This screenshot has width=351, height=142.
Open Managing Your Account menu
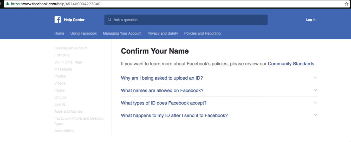[x=122, y=33]
